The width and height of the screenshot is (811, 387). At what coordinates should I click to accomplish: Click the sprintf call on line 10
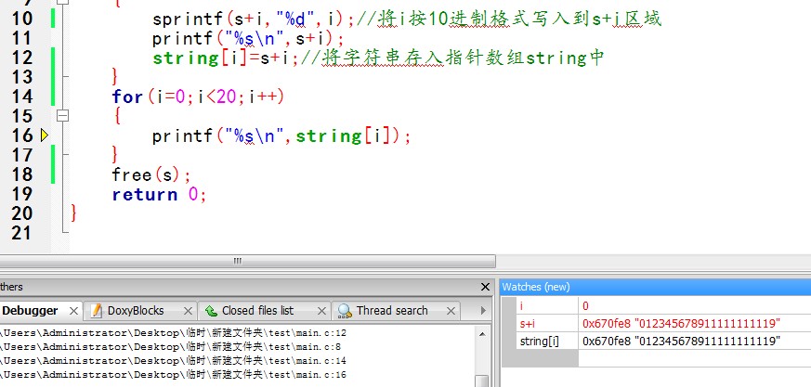(x=254, y=19)
